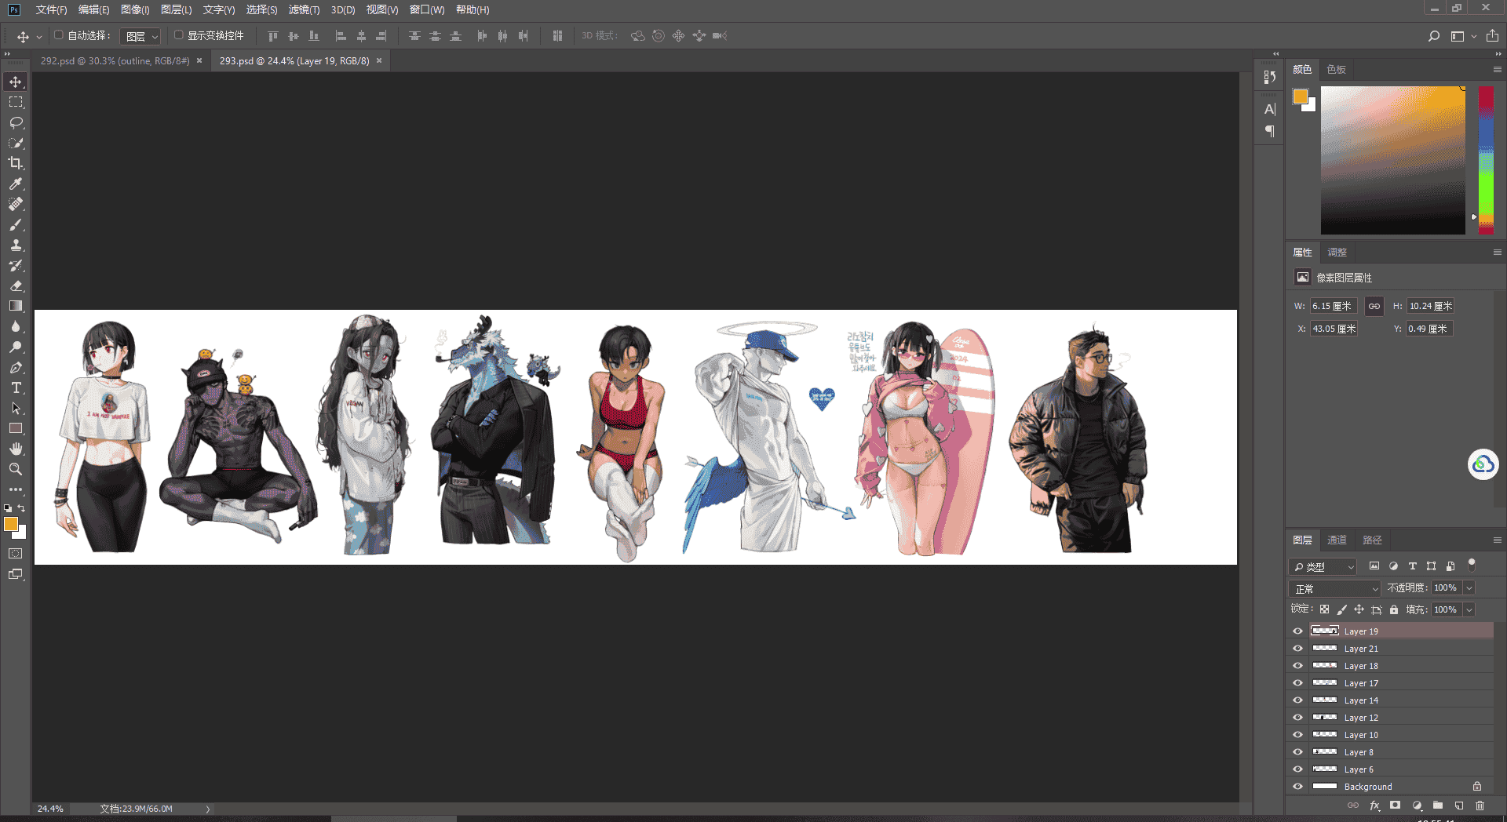1507x822 pixels.
Task: Open the fill 填充 dropdown arrow
Action: (1469, 609)
